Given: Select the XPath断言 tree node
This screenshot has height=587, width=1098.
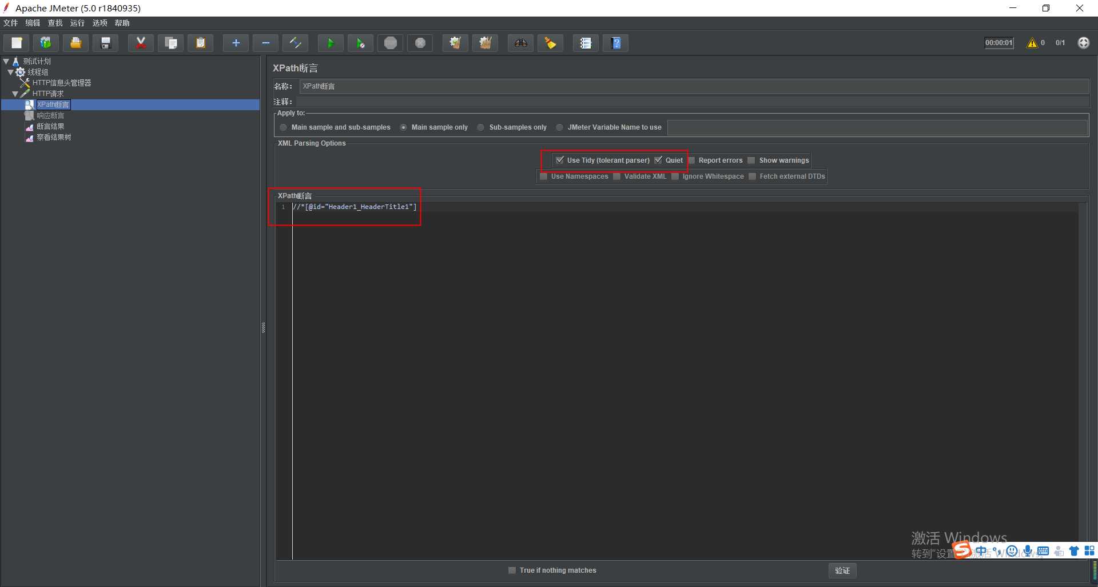Looking at the screenshot, I should (x=47, y=104).
